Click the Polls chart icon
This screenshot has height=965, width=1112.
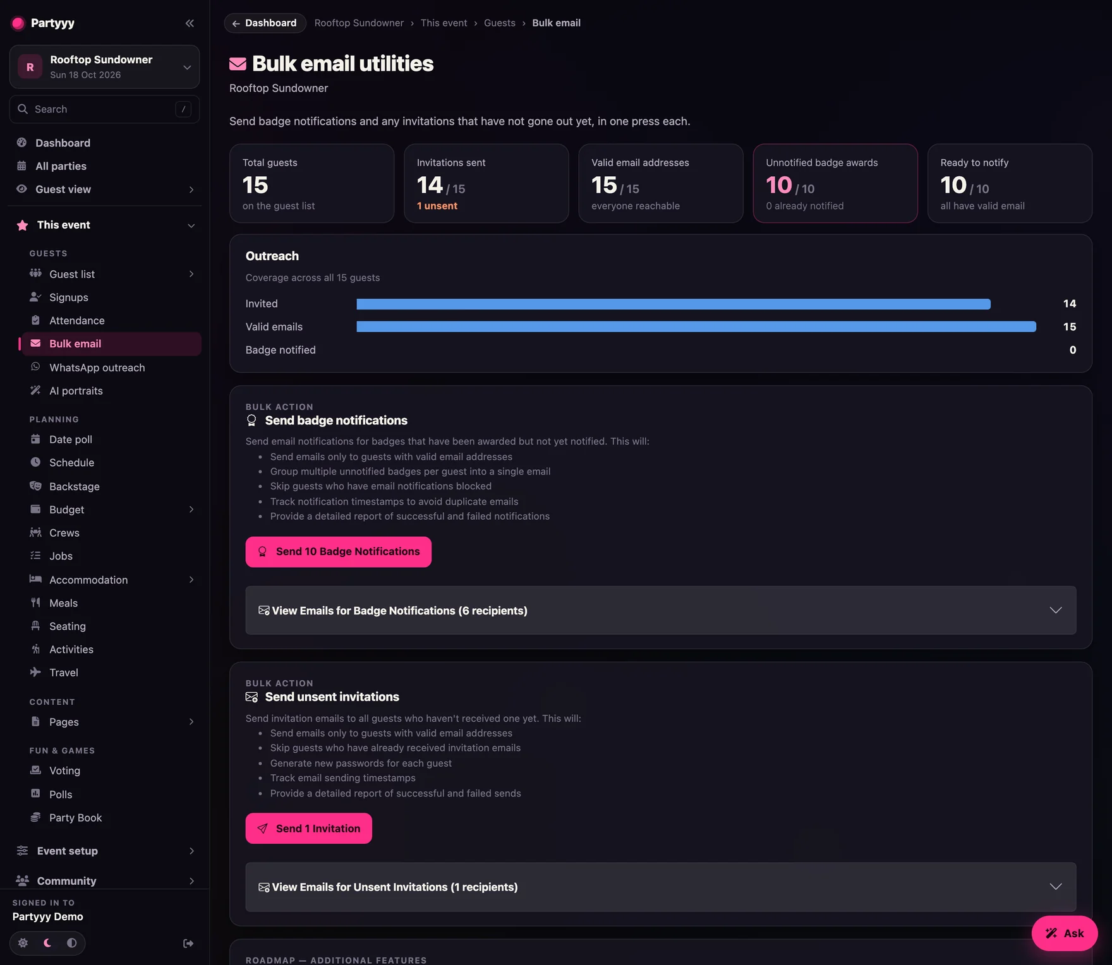pos(35,794)
